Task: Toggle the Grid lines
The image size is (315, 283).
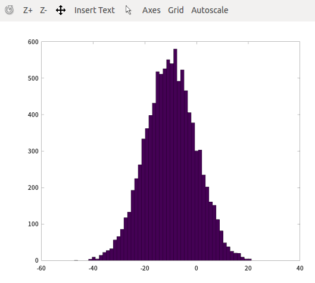Action: (x=176, y=10)
